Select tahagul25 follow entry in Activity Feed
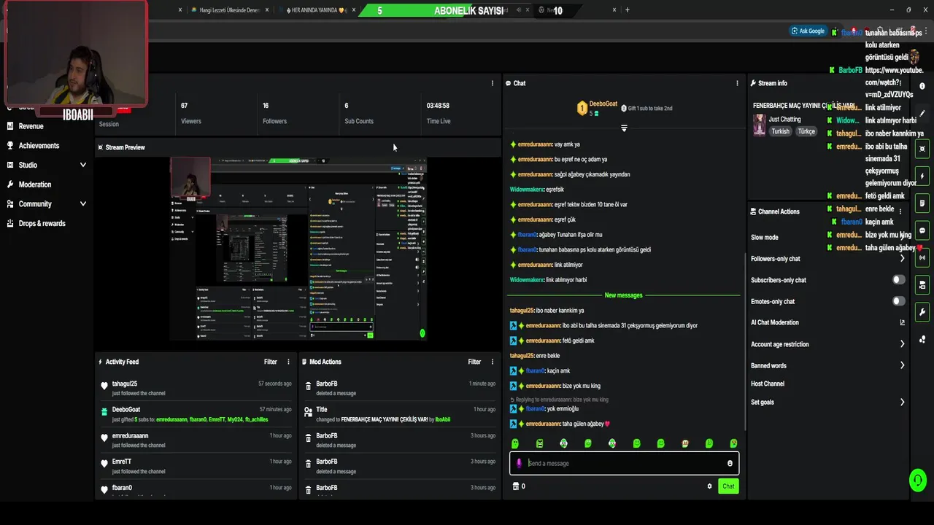This screenshot has width=934, height=525. click(x=197, y=388)
